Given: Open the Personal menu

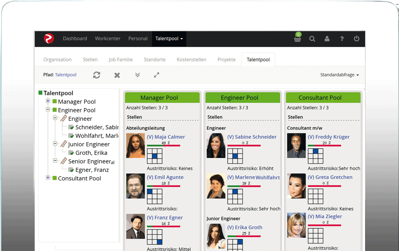Looking at the screenshot, I should (x=138, y=39).
